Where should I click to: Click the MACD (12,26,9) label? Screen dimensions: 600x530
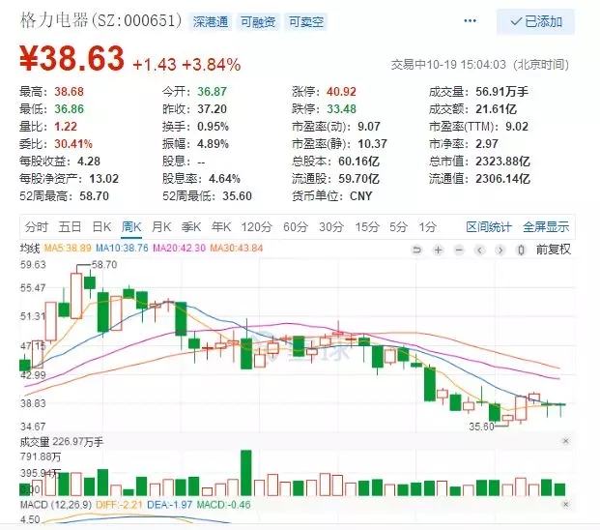56,504
